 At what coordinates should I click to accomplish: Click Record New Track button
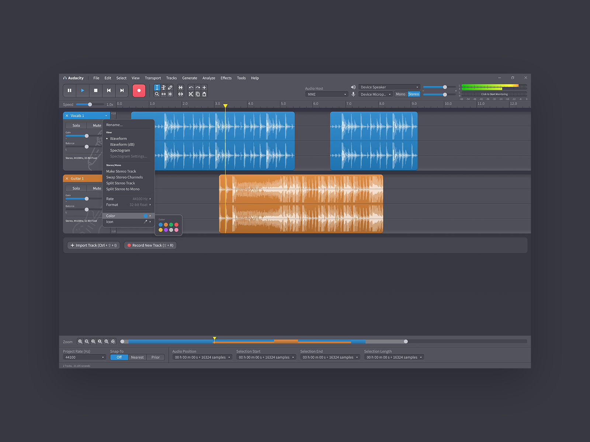pos(150,245)
